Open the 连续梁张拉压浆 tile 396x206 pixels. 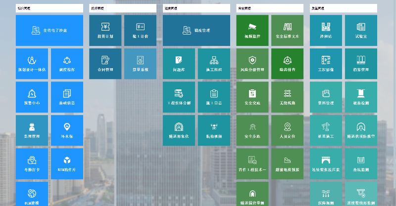click(x=326, y=164)
